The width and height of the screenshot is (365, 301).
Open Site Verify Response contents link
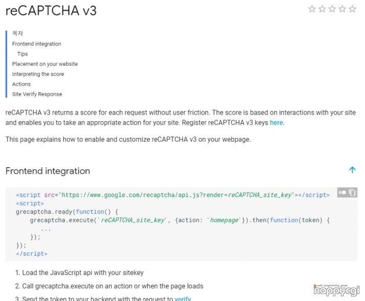coord(37,94)
